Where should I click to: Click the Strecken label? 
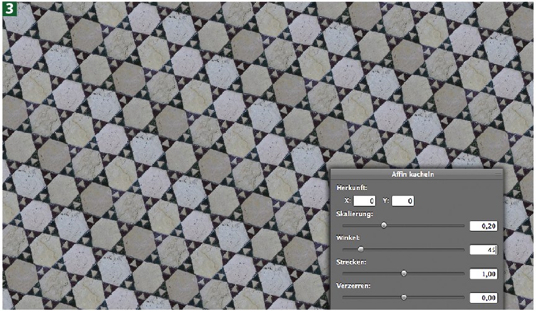[x=351, y=262]
